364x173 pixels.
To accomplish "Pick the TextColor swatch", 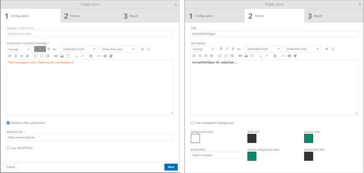I will tap(252, 139).
